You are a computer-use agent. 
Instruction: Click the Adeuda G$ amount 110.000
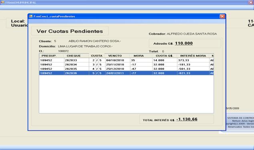click(x=184, y=43)
